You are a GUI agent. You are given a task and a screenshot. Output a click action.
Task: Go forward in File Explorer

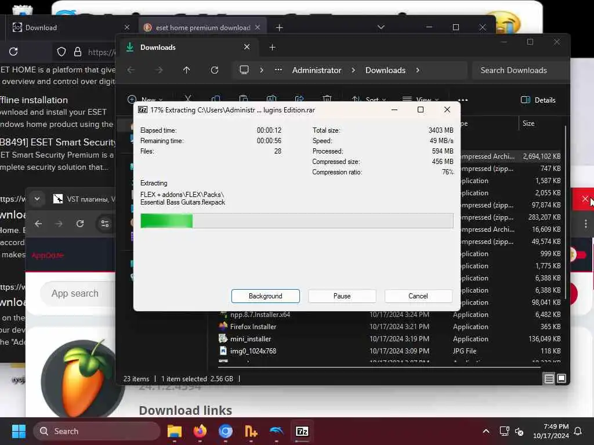pos(159,70)
